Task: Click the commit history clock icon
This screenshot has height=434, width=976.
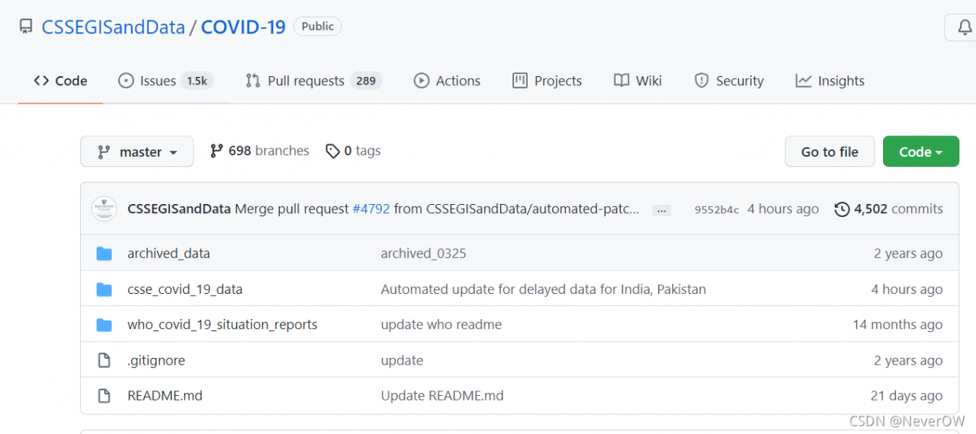Action: (843, 209)
